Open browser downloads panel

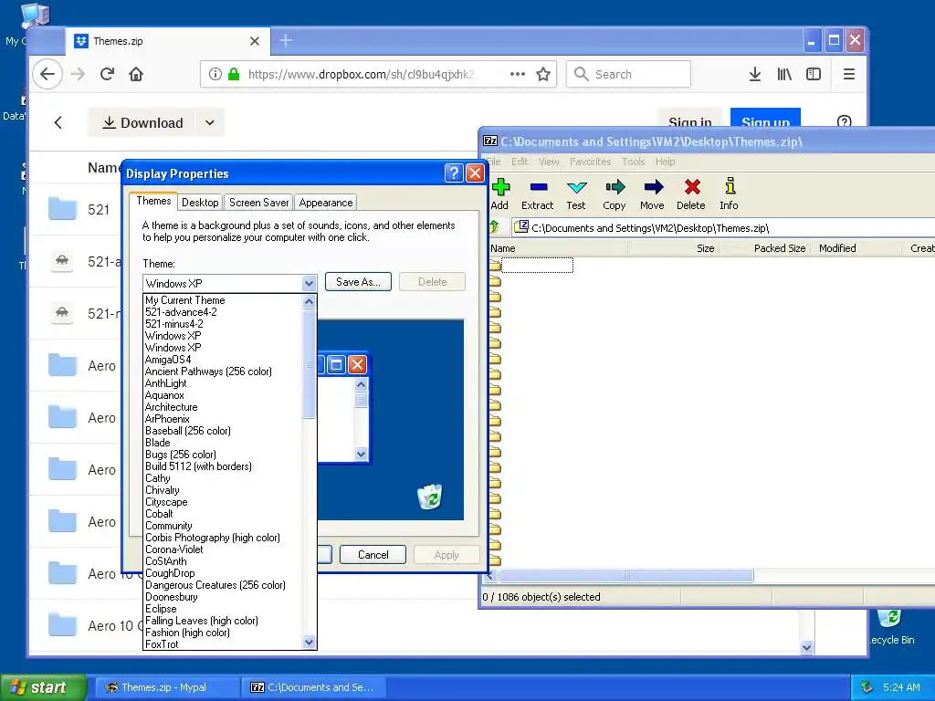tap(754, 74)
